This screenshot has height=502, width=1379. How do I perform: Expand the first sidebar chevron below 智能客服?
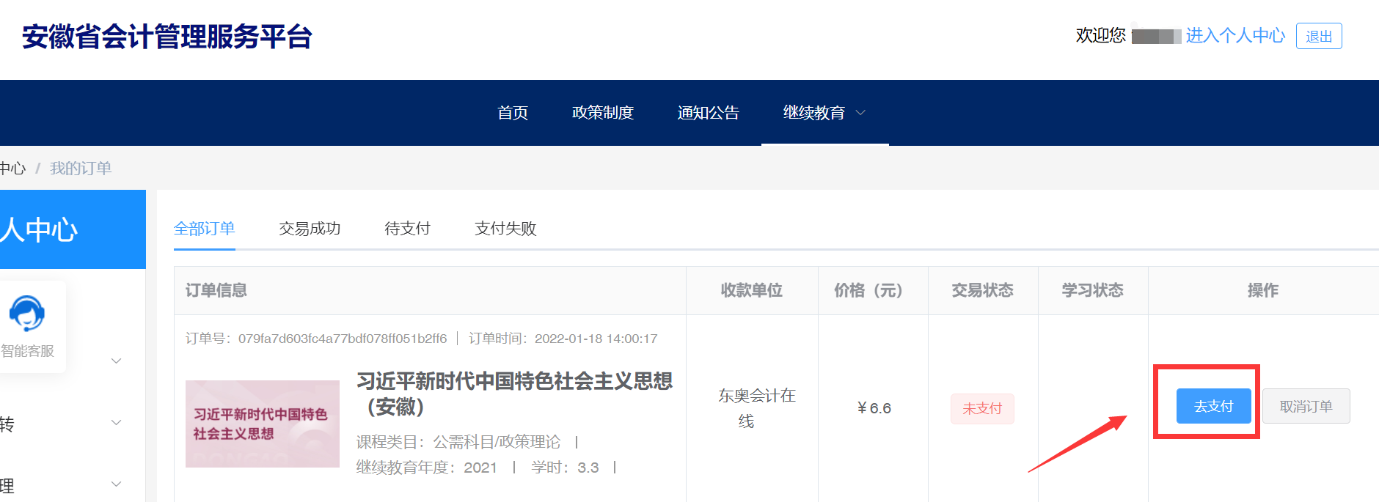116,361
